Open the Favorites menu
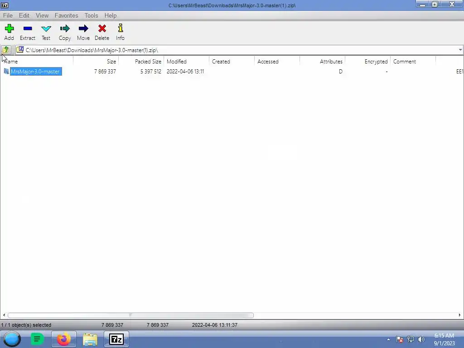The width and height of the screenshot is (464, 348). click(66, 15)
